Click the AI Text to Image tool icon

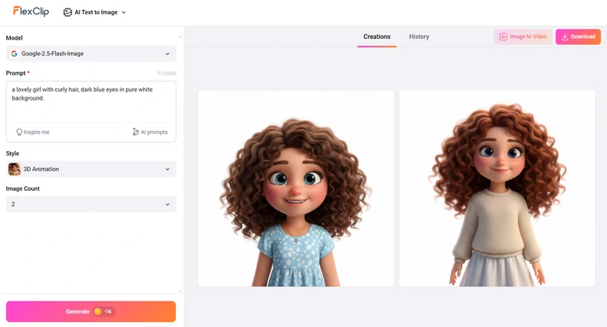tap(68, 12)
